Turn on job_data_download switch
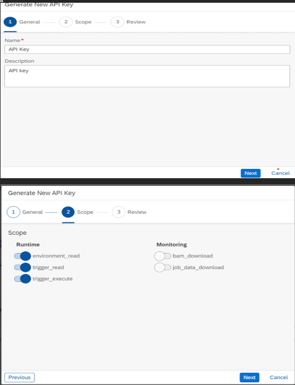Viewport: 295px width, 385px height. [x=163, y=267]
